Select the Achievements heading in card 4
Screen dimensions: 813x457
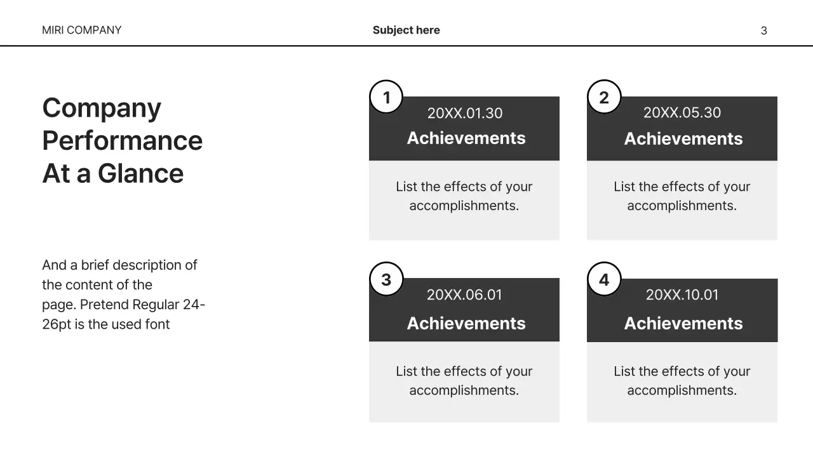pyautogui.click(x=683, y=323)
